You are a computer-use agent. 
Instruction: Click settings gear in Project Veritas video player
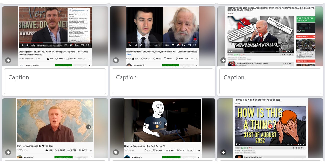71,45
